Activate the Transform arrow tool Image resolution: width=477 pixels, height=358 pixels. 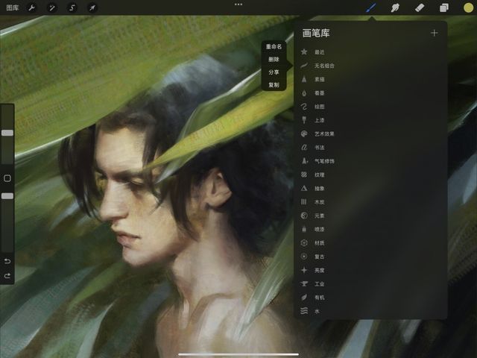tap(92, 7)
